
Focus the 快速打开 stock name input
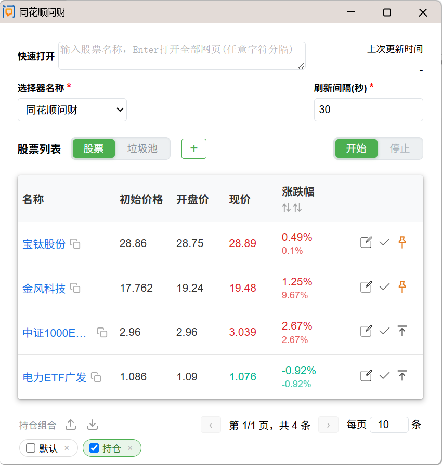[x=182, y=56]
